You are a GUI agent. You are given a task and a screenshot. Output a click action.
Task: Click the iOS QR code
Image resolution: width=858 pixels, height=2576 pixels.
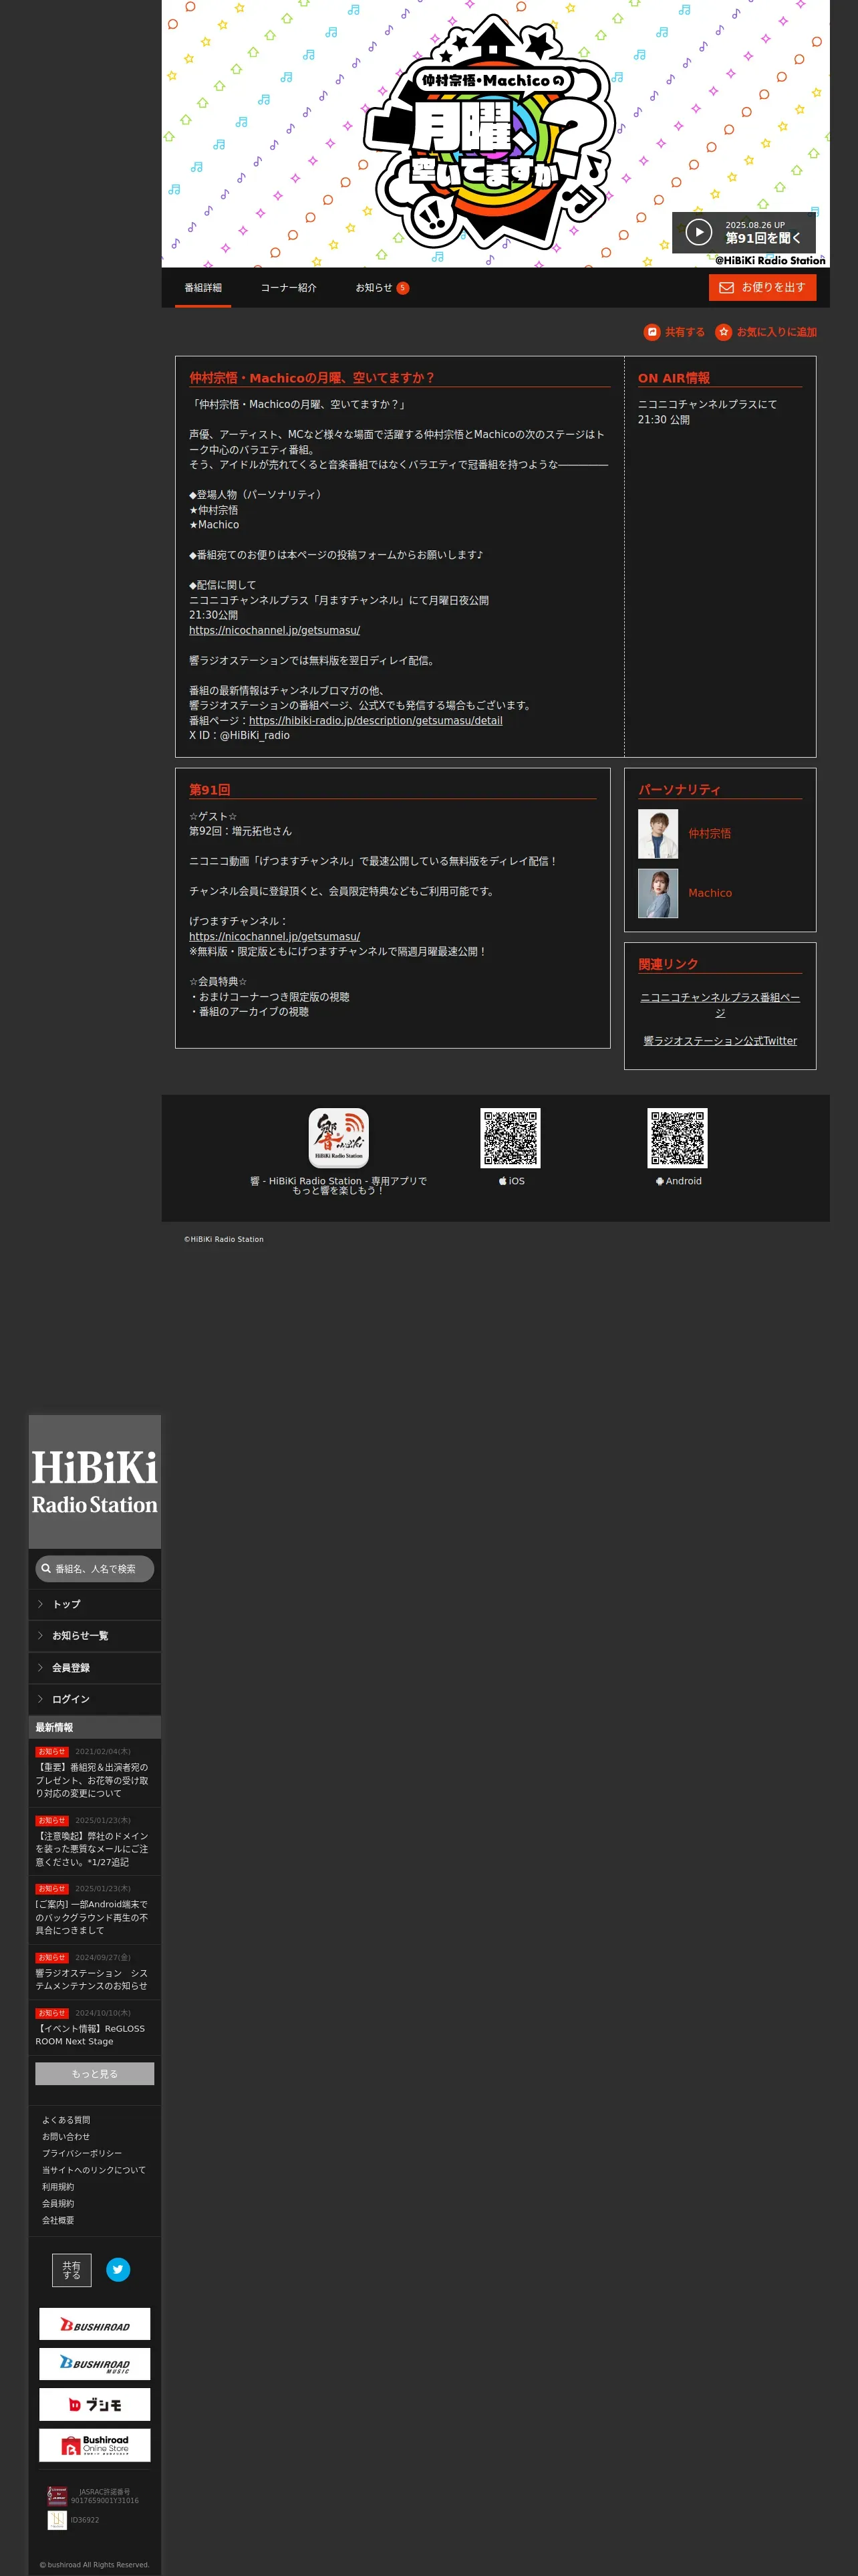tap(511, 1138)
